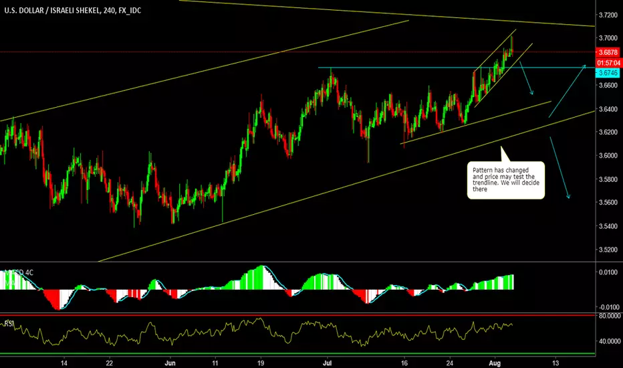This screenshot has height=368, width=623.
Task: Click the 40.0000 RSI scale value
Action: click(610, 341)
